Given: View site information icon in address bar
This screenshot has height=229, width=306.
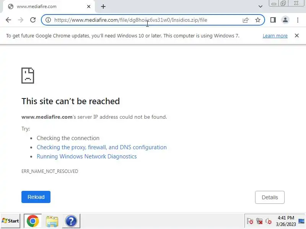Looking at the screenshot, I should [48, 20].
